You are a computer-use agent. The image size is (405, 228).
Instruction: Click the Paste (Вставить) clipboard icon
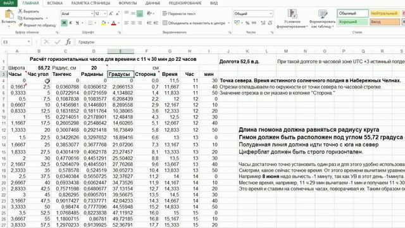click(9, 14)
